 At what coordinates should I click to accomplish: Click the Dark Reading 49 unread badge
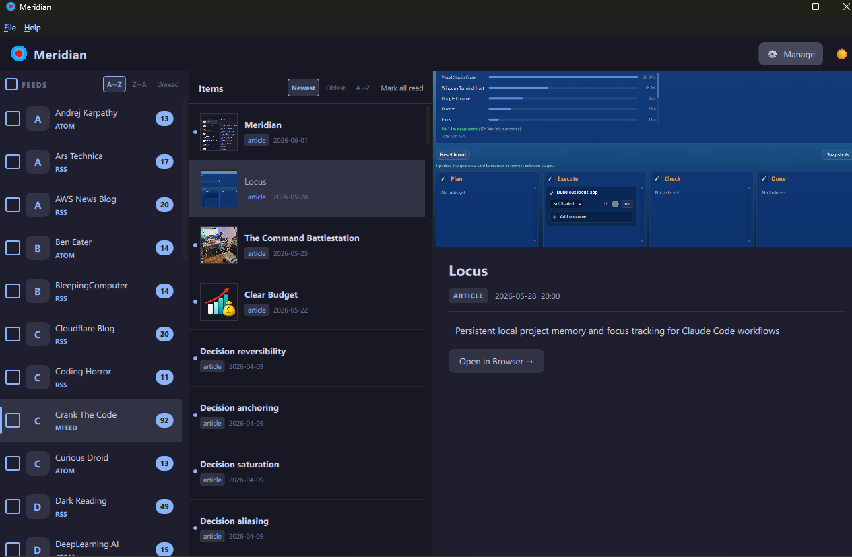[x=164, y=506]
